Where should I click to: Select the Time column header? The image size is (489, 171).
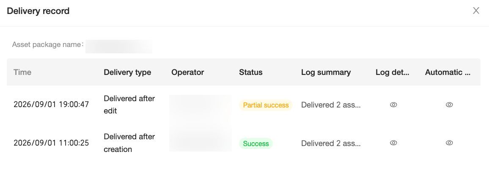tap(22, 72)
